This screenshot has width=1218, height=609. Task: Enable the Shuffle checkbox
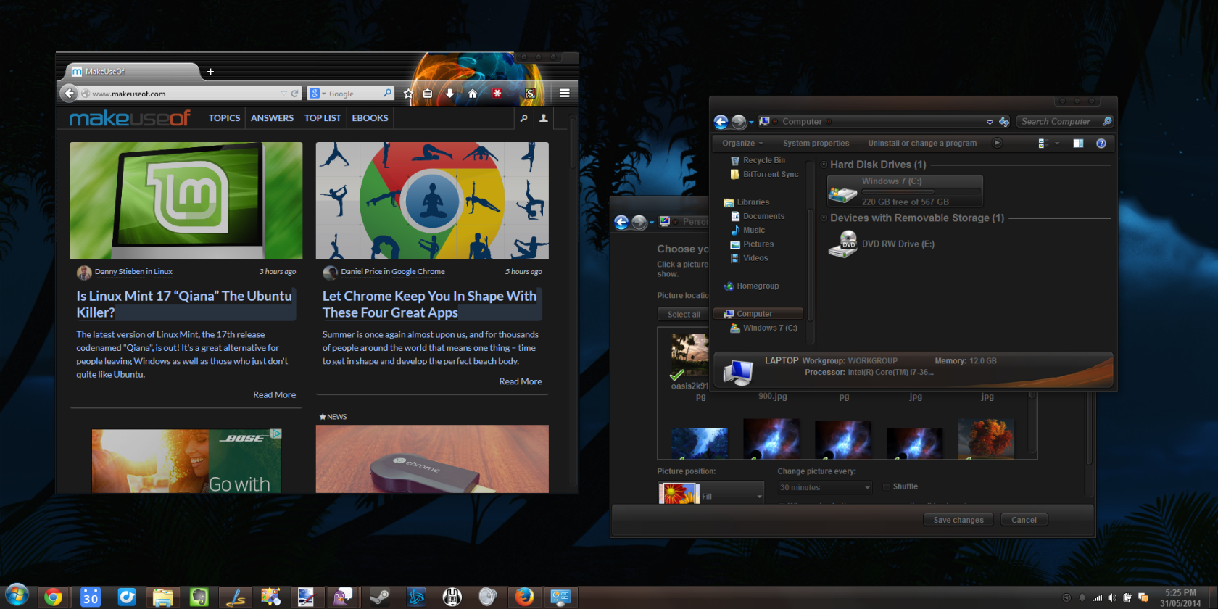click(887, 486)
